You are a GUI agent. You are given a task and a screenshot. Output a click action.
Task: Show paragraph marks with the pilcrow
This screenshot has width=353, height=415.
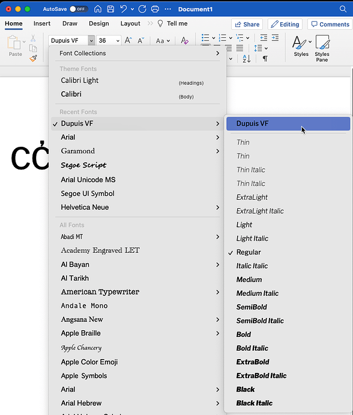tap(265, 58)
